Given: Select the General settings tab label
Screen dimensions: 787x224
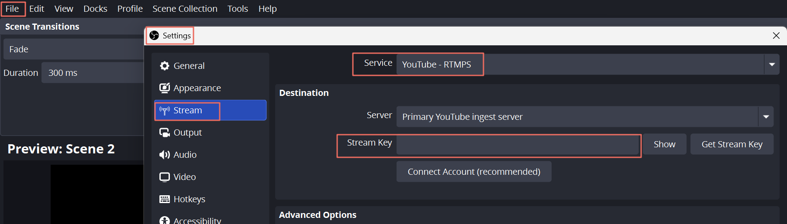Looking at the screenshot, I should click(189, 66).
